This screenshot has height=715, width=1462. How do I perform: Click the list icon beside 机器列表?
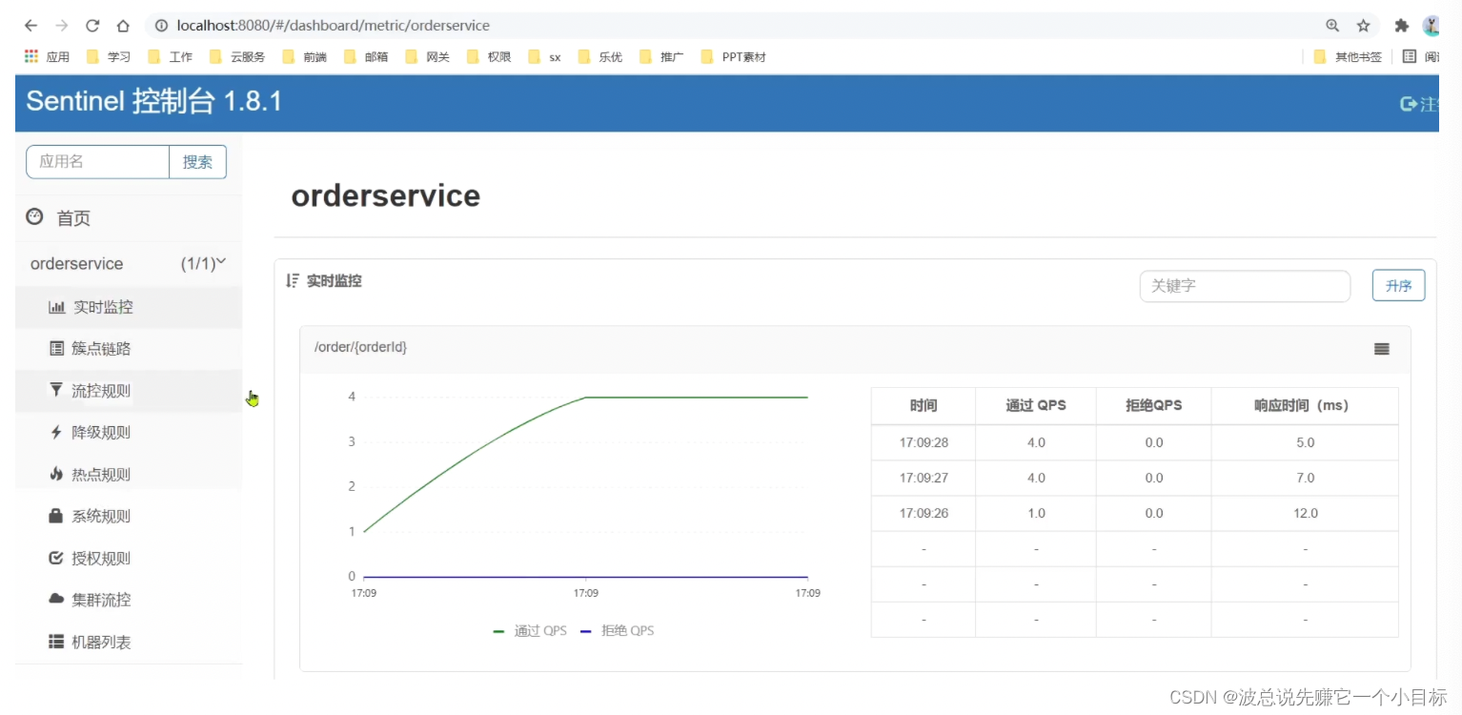(x=56, y=642)
